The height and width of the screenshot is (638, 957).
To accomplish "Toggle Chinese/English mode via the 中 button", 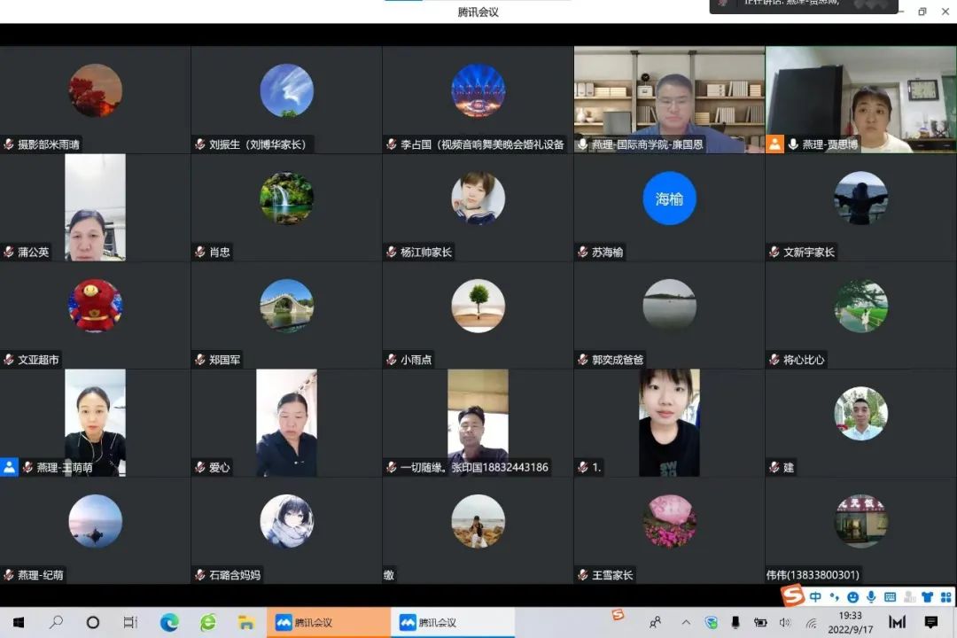I will (815, 597).
